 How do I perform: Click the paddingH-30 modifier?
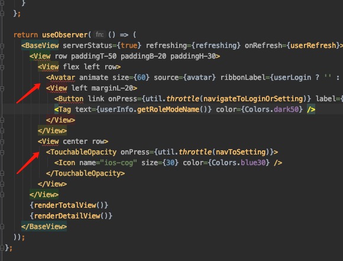(x=193, y=56)
